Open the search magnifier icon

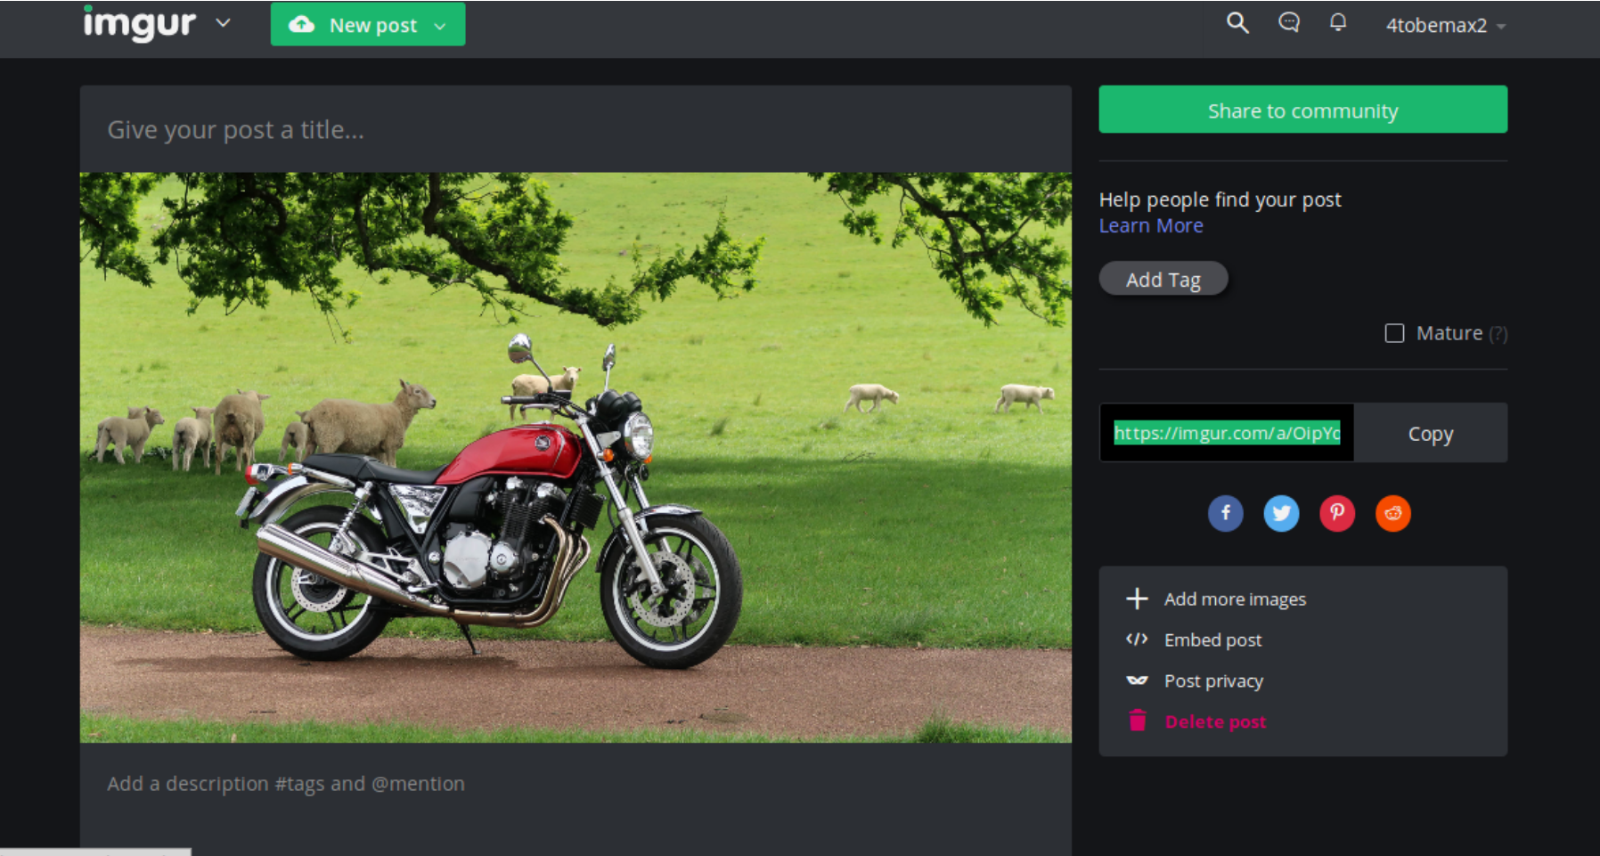1237,22
